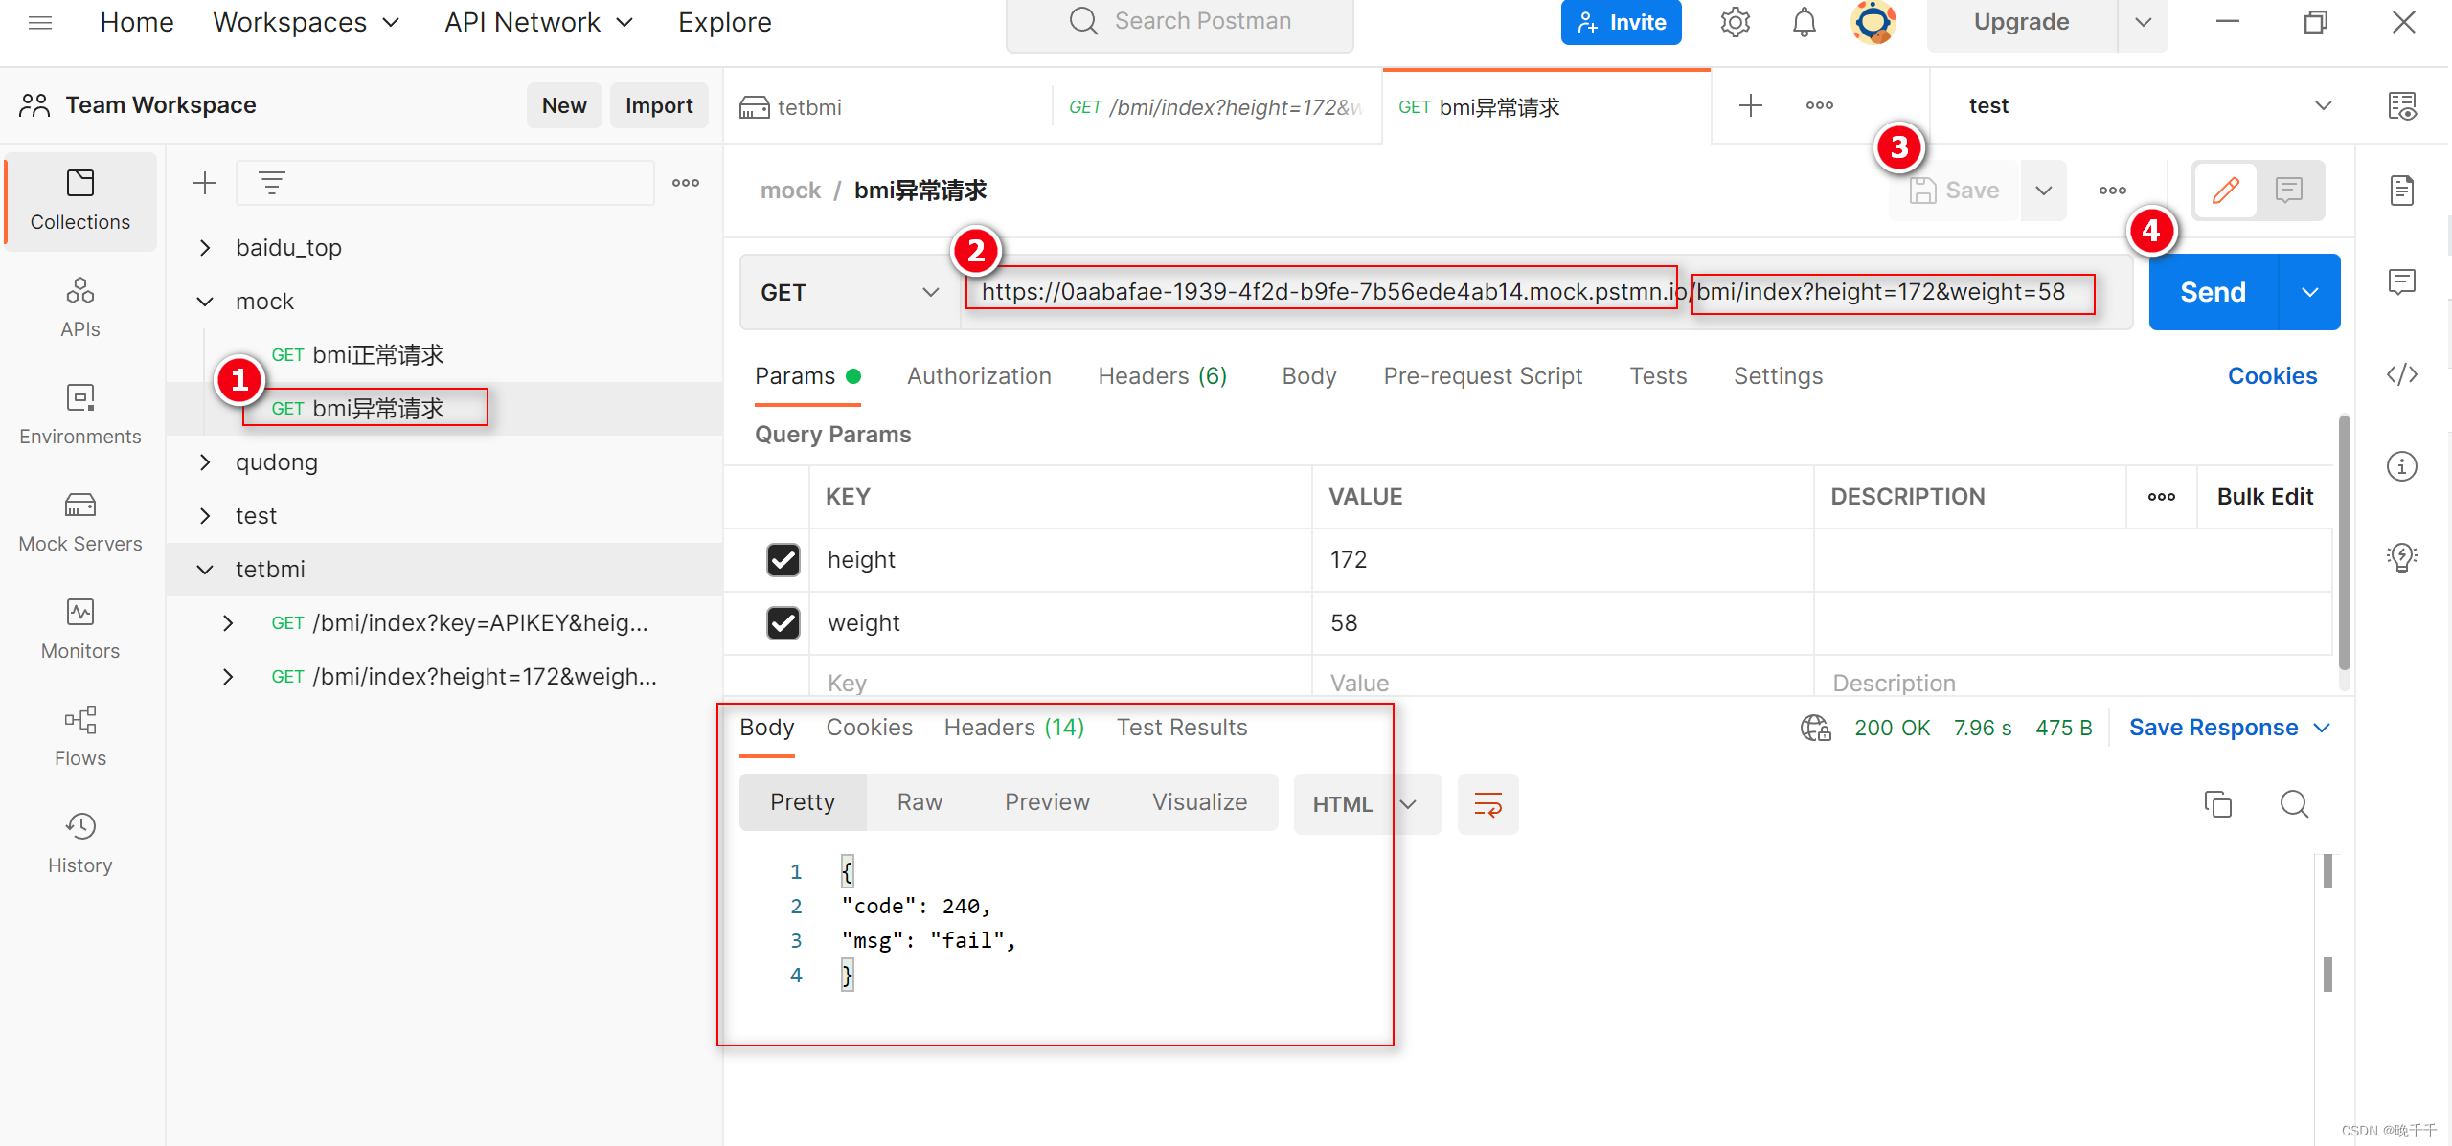Open the test environment selector
2452x1146 pixels.
point(2149,105)
